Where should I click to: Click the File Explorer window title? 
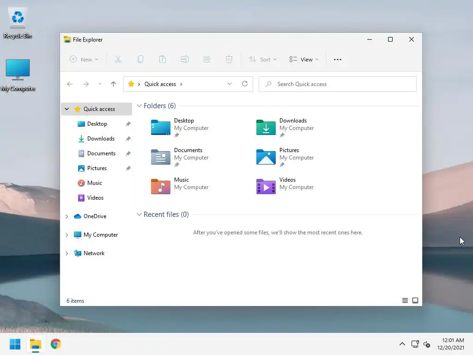(88, 40)
